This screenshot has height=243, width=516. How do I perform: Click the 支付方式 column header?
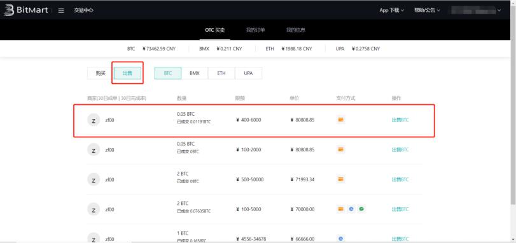click(345, 99)
